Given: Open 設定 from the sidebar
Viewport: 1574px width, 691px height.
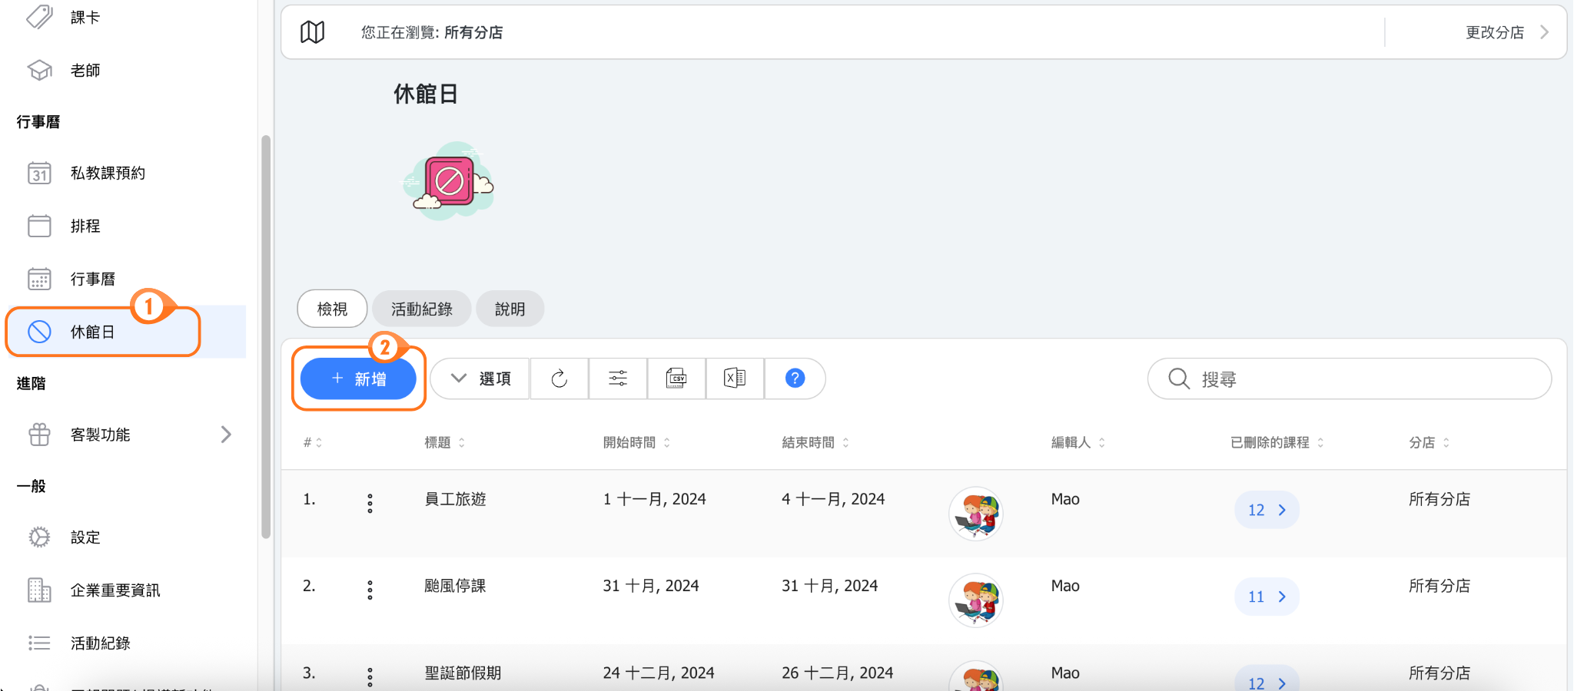Looking at the screenshot, I should pos(85,537).
